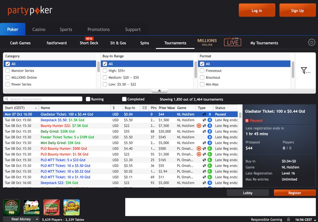Click re-entry icon on Deepstack $5.50 row

[x=204, y=120]
